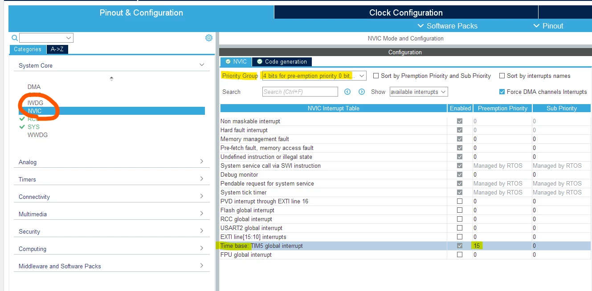
Task: Open the NVIC configuration tab
Action: [236, 61]
